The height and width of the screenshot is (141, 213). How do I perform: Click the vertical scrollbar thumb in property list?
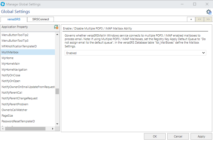pyautogui.click(x=57, y=91)
